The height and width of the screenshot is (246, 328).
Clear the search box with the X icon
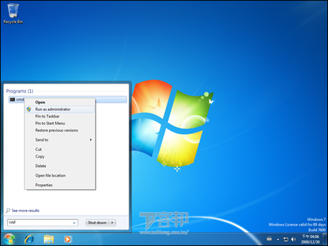74,223
